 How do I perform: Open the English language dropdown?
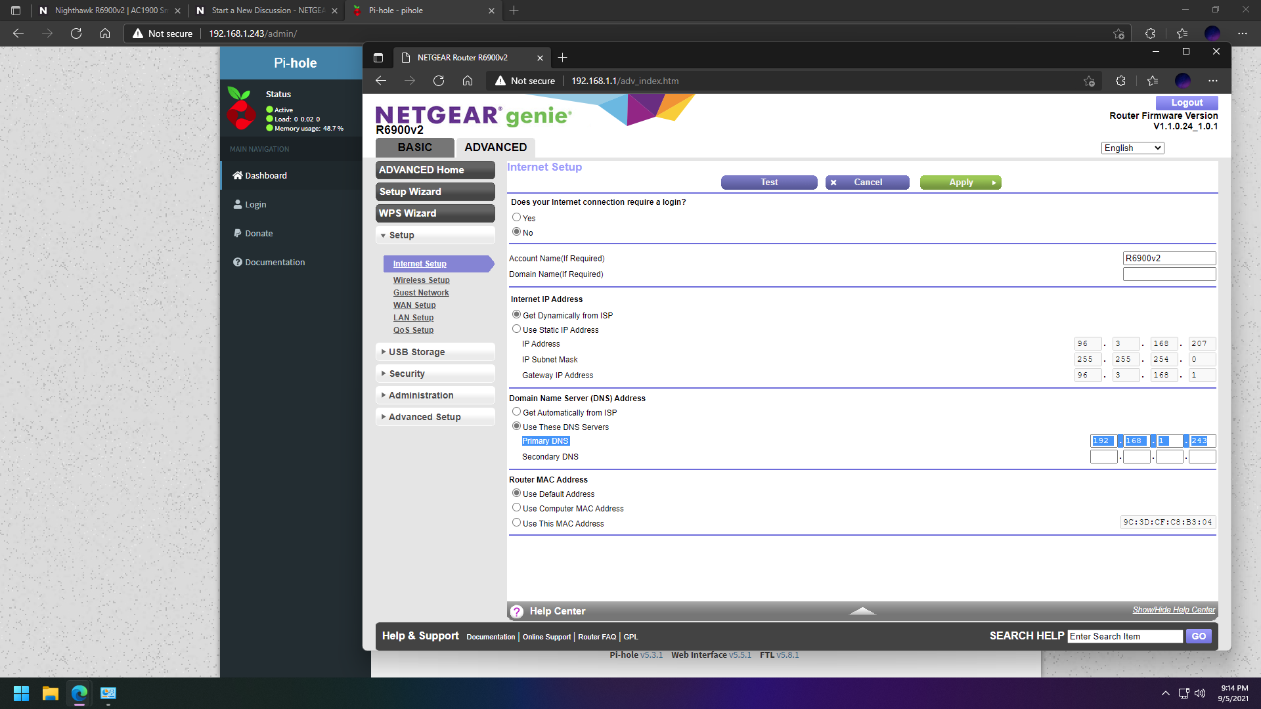tap(1132, 148)
